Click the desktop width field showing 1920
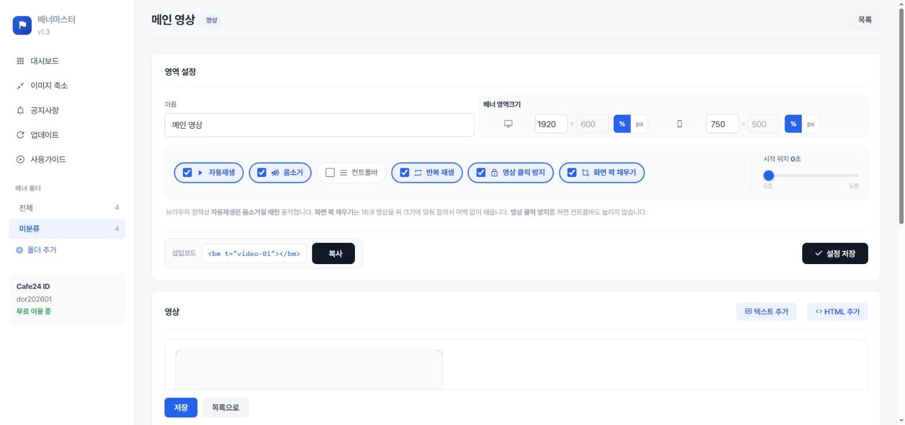This screenshot has width=905, height=425. pyautogui.click(x=551, y=124)
